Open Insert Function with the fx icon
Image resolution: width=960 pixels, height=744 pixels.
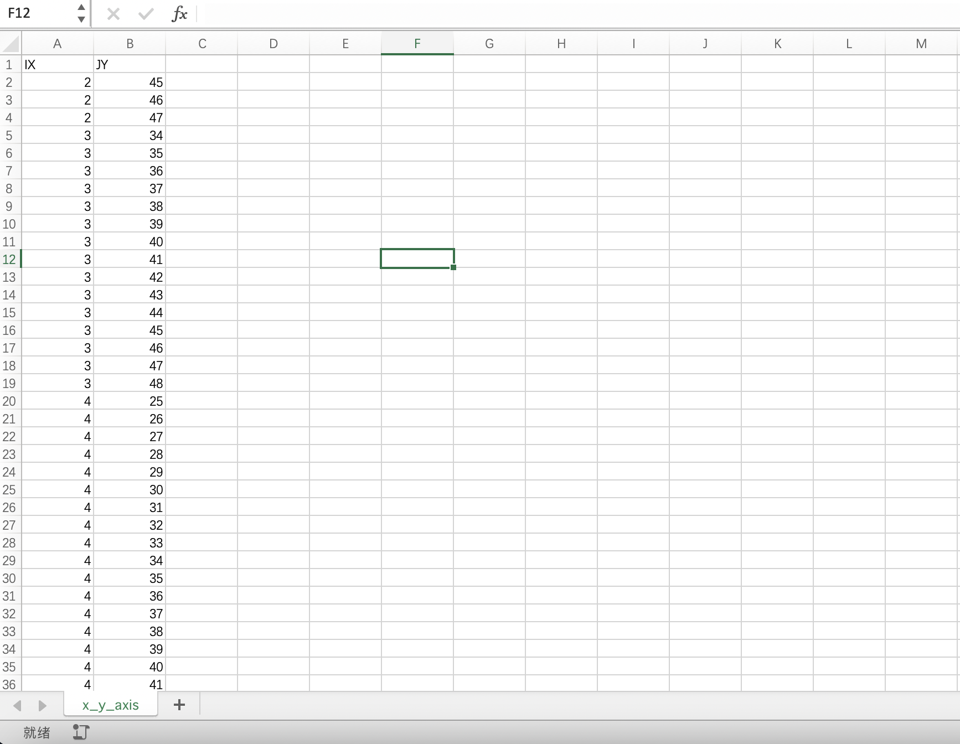[179, 14]
